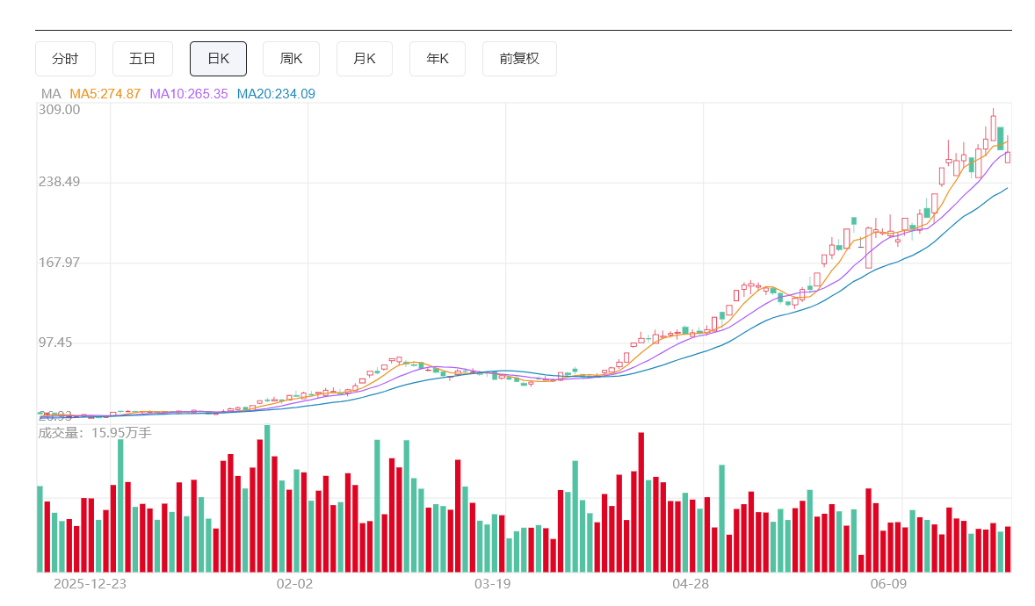Image resolution: width=1035 pixels, height=606 pixels.
Task: Click the 97.45 price axis label
Action: click(54, 342)
